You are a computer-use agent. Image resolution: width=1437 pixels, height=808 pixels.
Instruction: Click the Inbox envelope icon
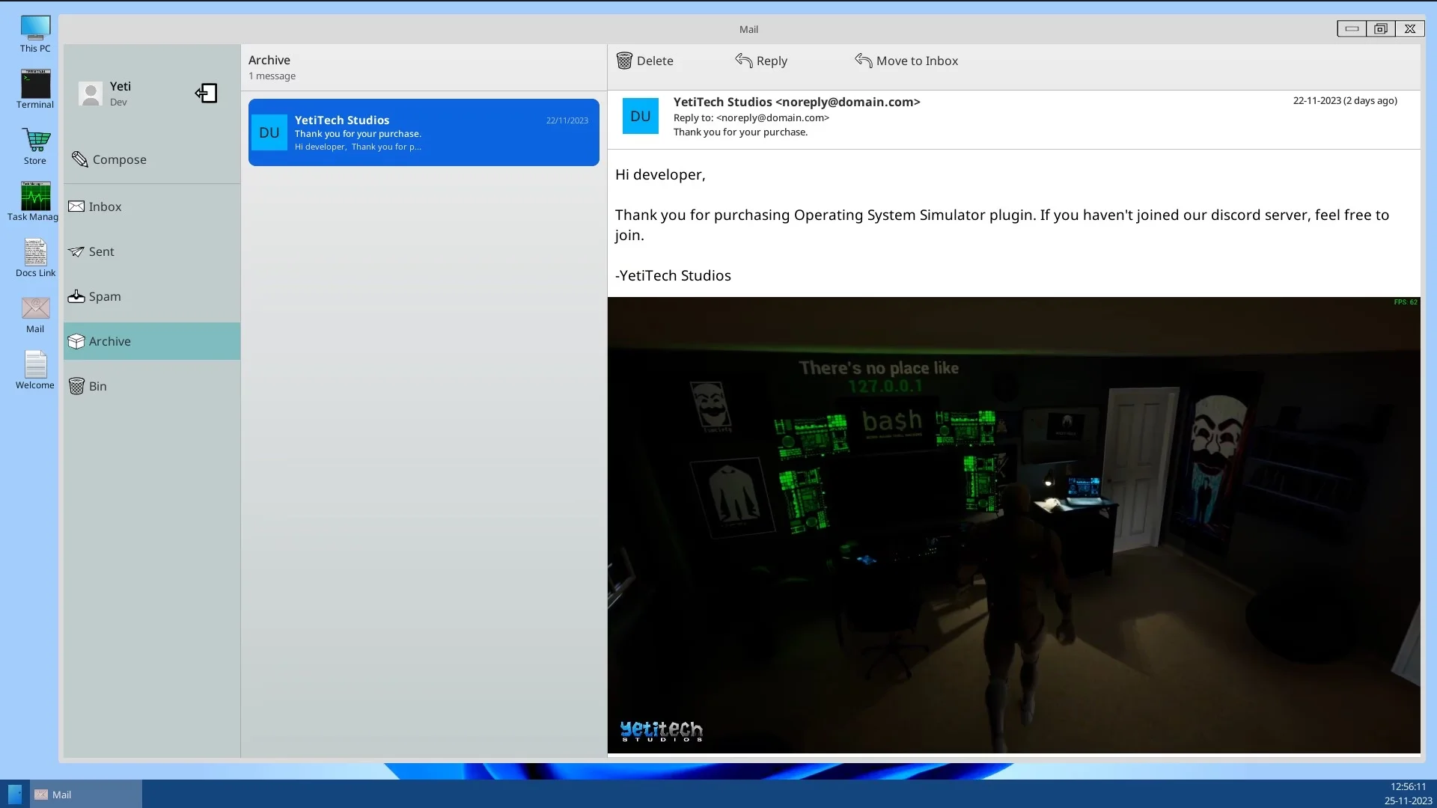pos(76,206)
